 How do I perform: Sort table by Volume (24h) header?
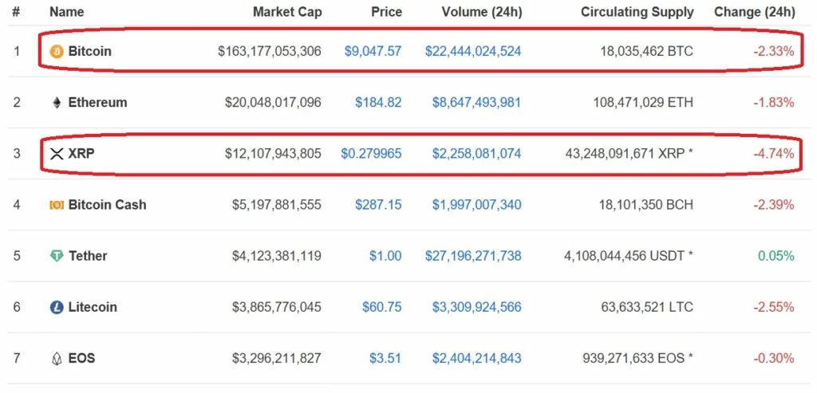pyautogui.click(x=481, y=12)
